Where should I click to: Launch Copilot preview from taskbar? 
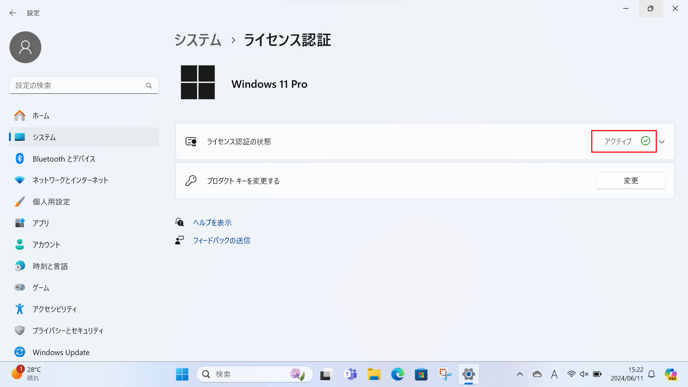point(670,374)
